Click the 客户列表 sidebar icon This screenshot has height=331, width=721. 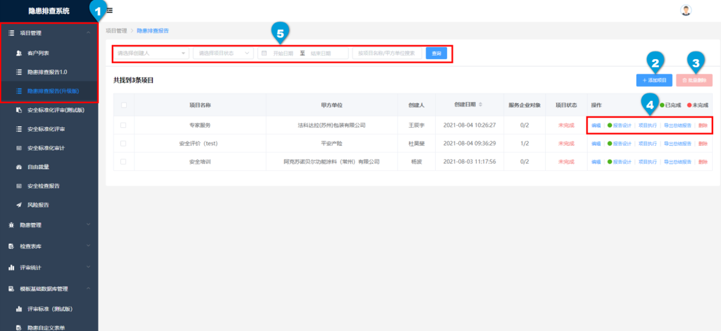[x=19, y=53]
